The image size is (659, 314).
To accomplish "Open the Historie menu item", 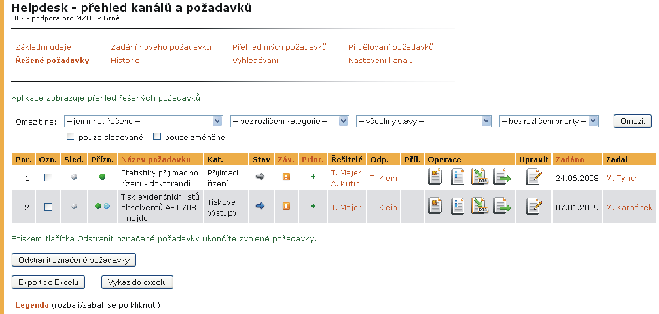I will [125, 60].
